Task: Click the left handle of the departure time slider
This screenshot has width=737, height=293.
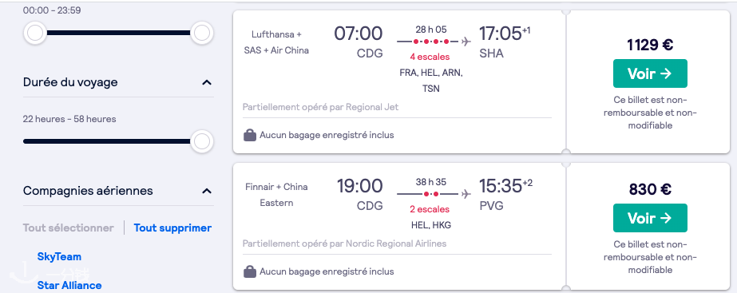Action: (x=35, y=34)
